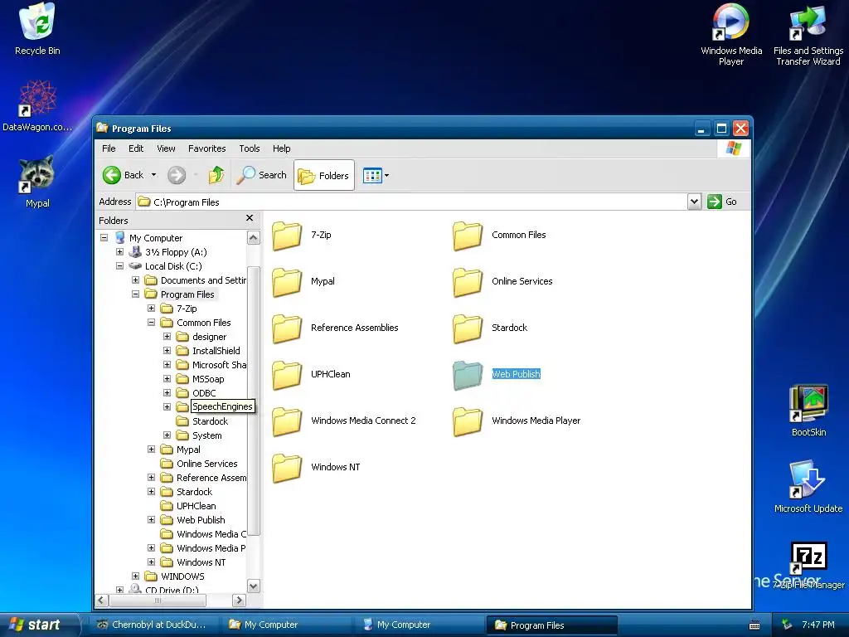Viewport: 849px width, 637px height.
Task: Launch the DataWagon.com desktop shortcut
Action: pos(37,106)
